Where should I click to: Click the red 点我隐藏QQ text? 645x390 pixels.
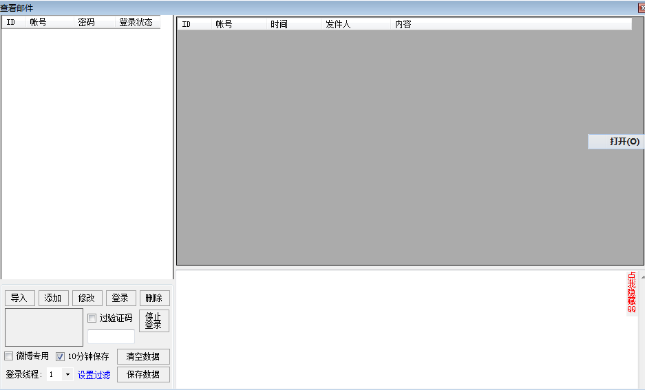(631, 292)
